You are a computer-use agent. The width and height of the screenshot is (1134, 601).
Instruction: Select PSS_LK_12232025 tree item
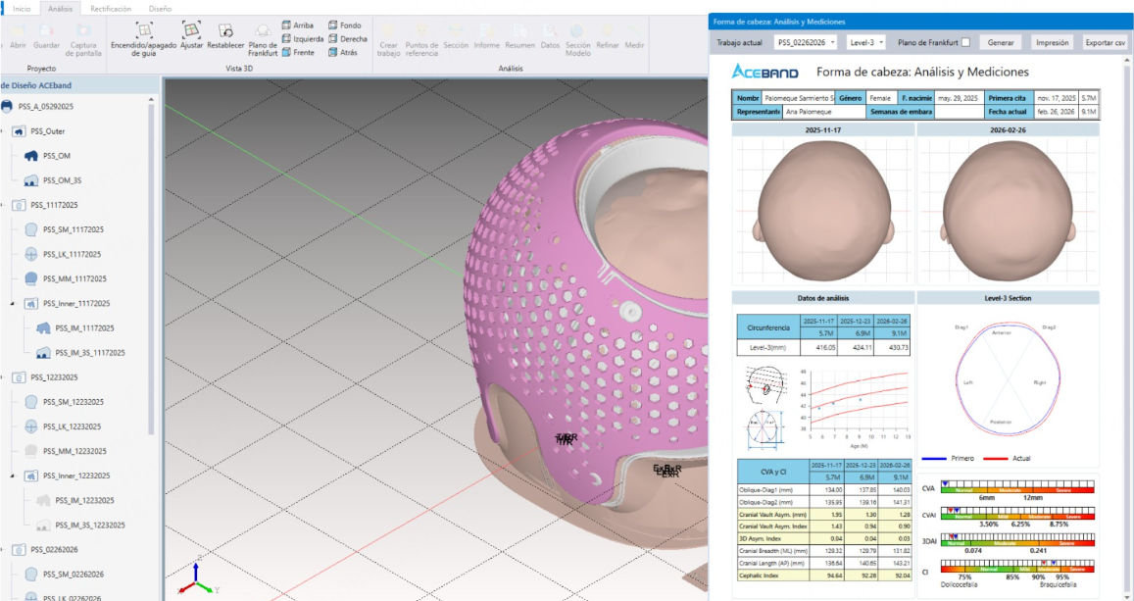72,426
